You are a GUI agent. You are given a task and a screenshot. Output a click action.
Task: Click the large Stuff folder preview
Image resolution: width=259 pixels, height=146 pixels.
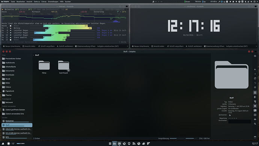(x=232, y=75)
